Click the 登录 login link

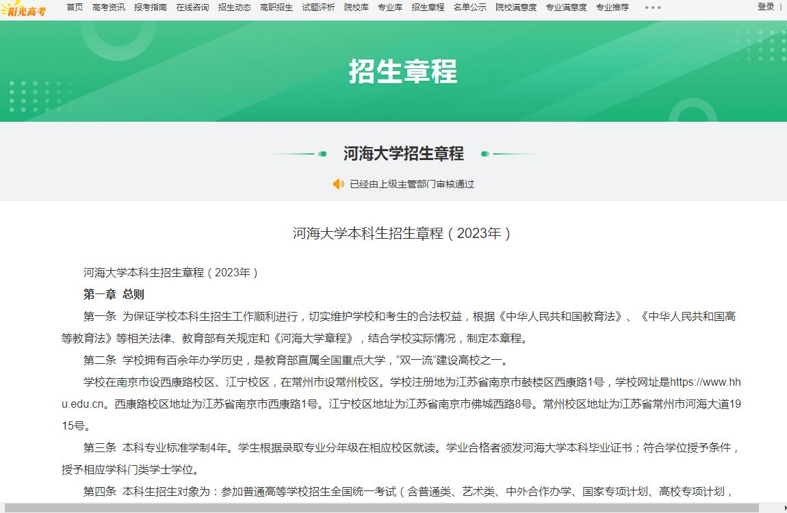pos(766,7)
